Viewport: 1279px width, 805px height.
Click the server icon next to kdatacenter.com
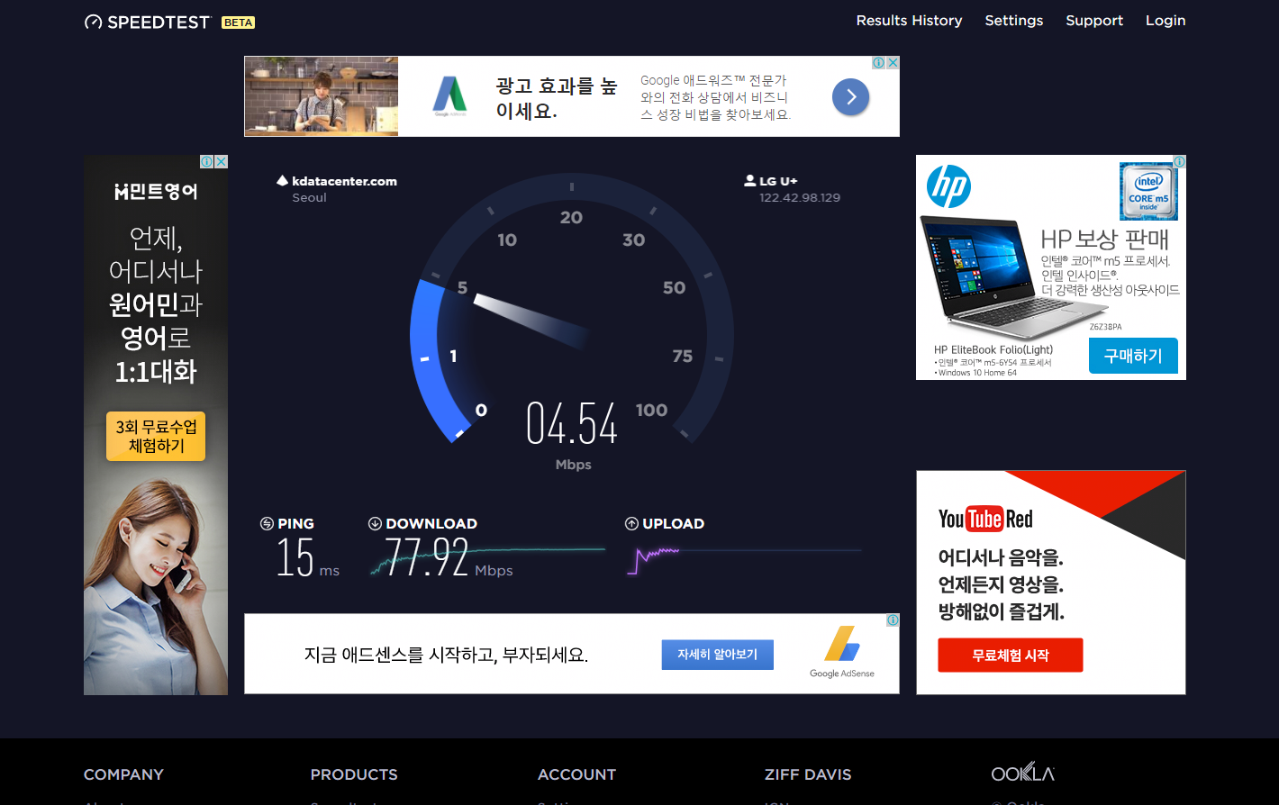282,180
